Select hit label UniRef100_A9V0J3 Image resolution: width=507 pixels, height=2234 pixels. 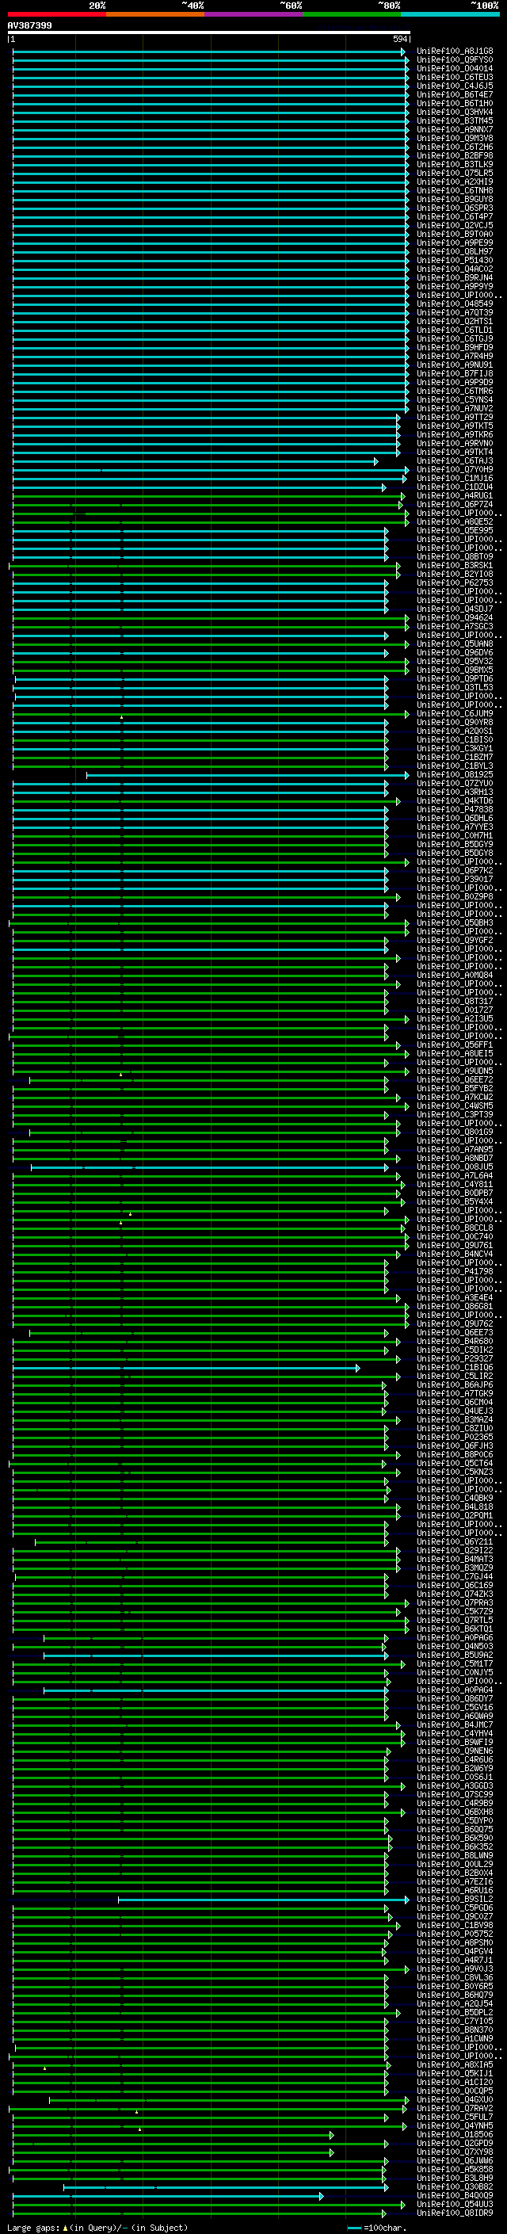[x=455, y=1969]
